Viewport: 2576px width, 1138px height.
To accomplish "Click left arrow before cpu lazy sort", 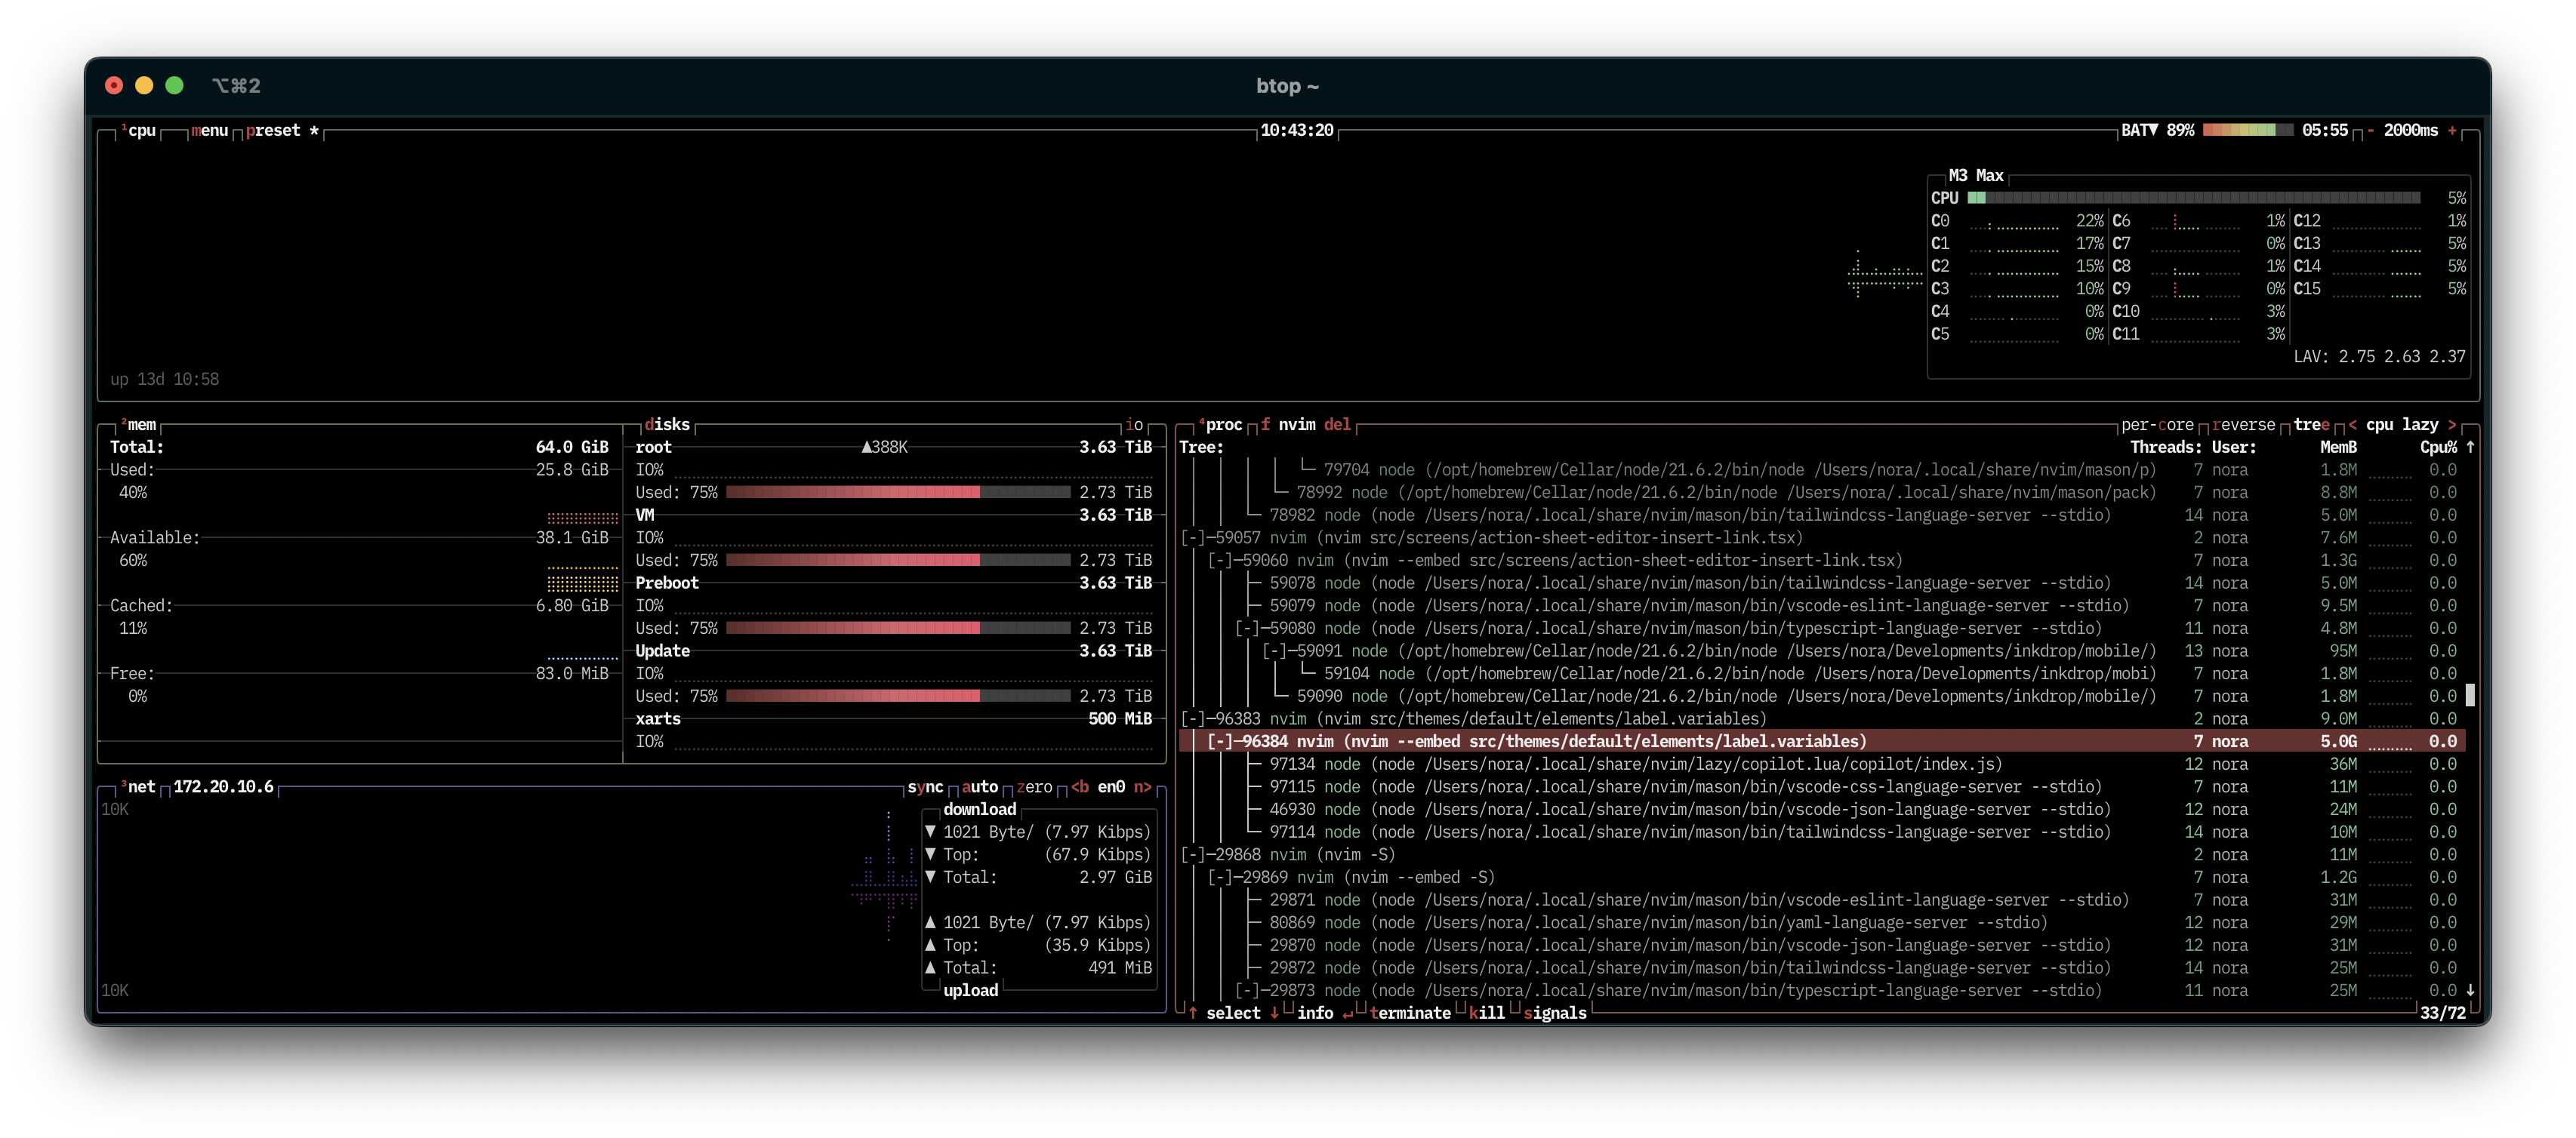I will 2352,425.
